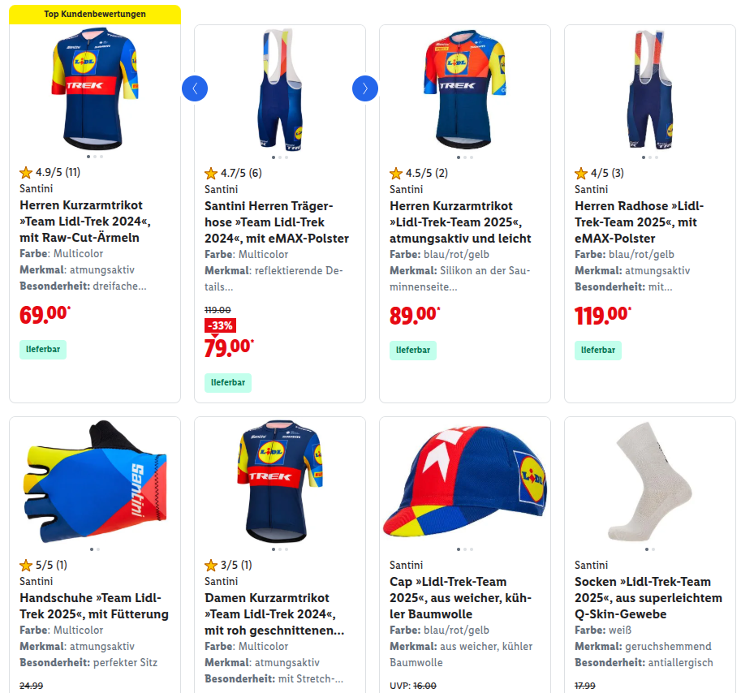Open Herren Kurzarmtrikot Lidl-Trek-Team 2025 link
The width and height of the screenshot is (741, 693).
460,222
